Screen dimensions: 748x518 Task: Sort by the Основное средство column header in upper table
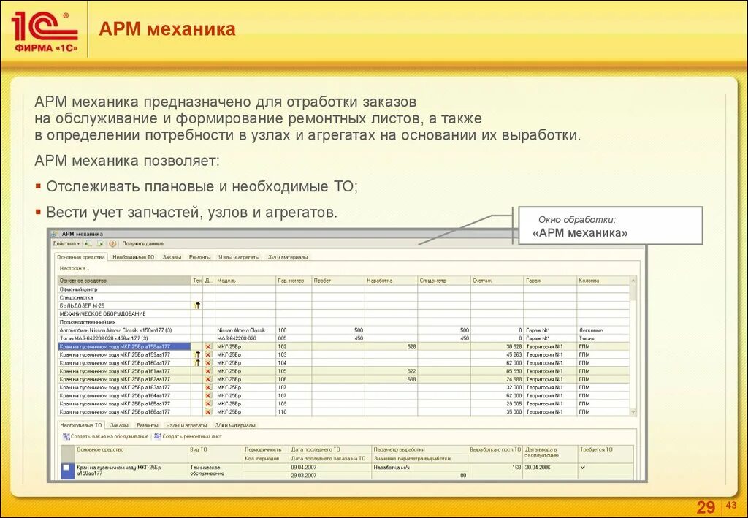point(124,281)
